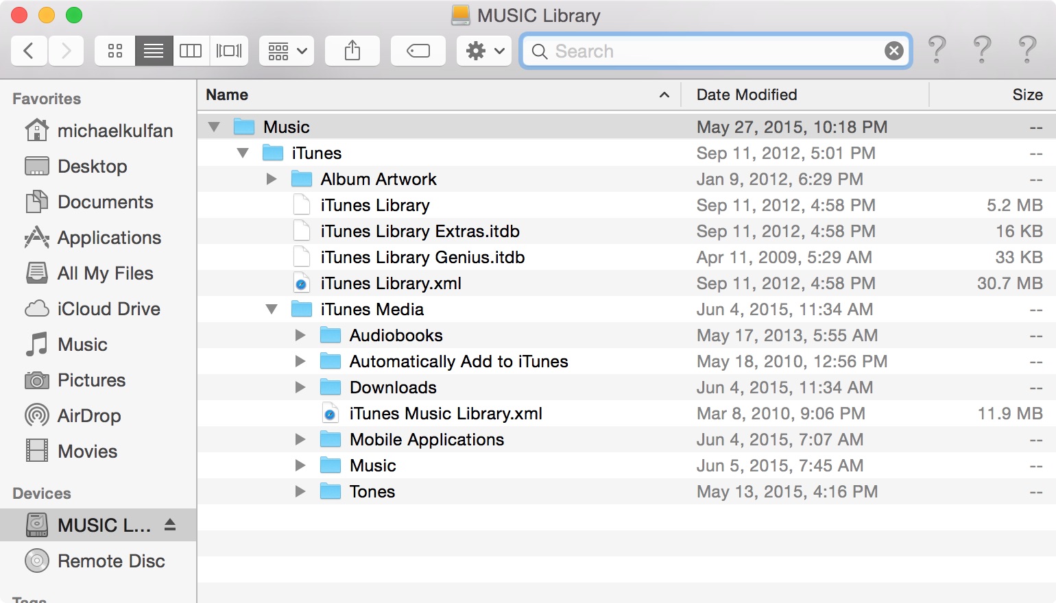Open the Action gear menu
The image size is (1056, 603).
(x=484, y=51)
